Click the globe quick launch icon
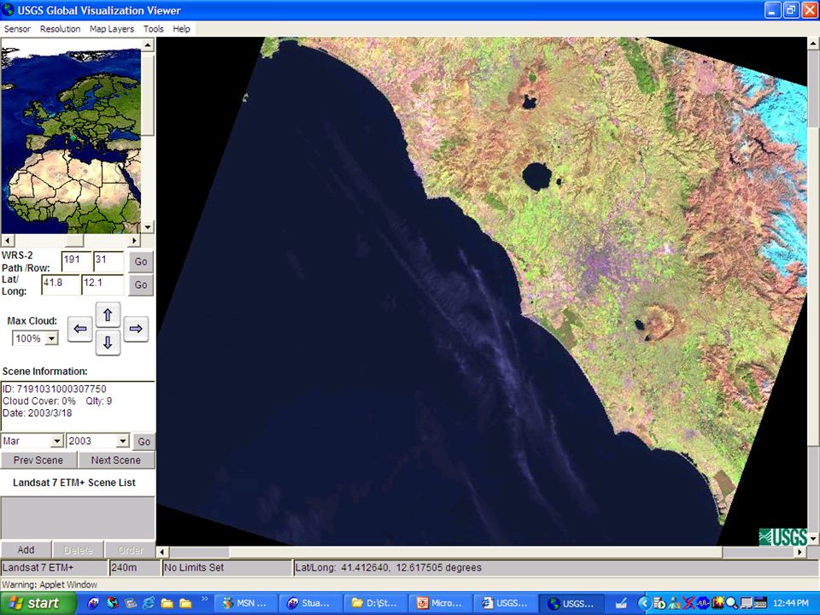The width and height of the screenshot is (820, 615). (x=113, y=604)
